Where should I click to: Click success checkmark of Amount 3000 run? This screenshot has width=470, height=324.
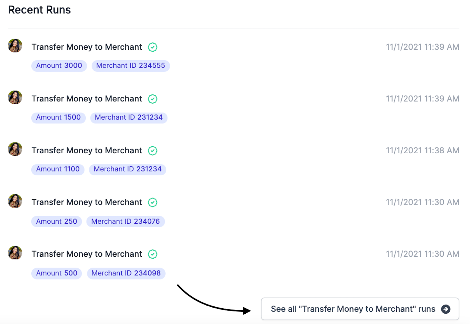coord(153,47)
